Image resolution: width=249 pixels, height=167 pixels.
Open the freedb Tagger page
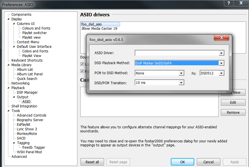coord(34,148)
